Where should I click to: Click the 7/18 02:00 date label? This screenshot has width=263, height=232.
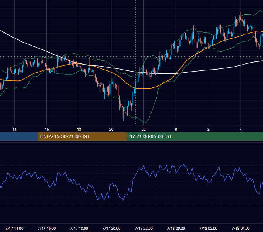point(208,228)
